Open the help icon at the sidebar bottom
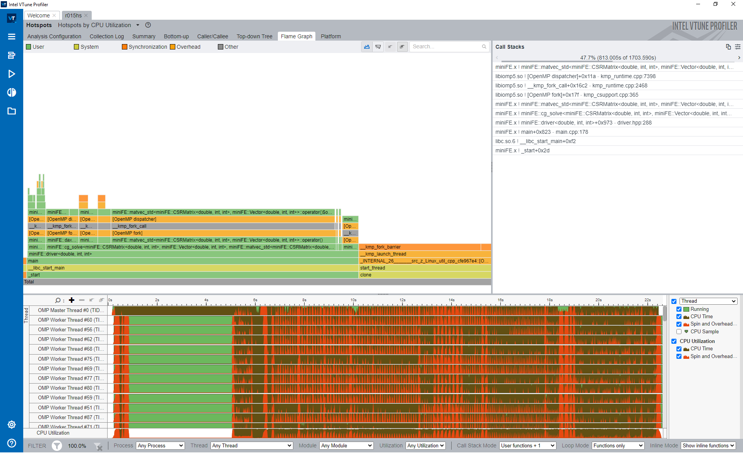 coord(12,443)
